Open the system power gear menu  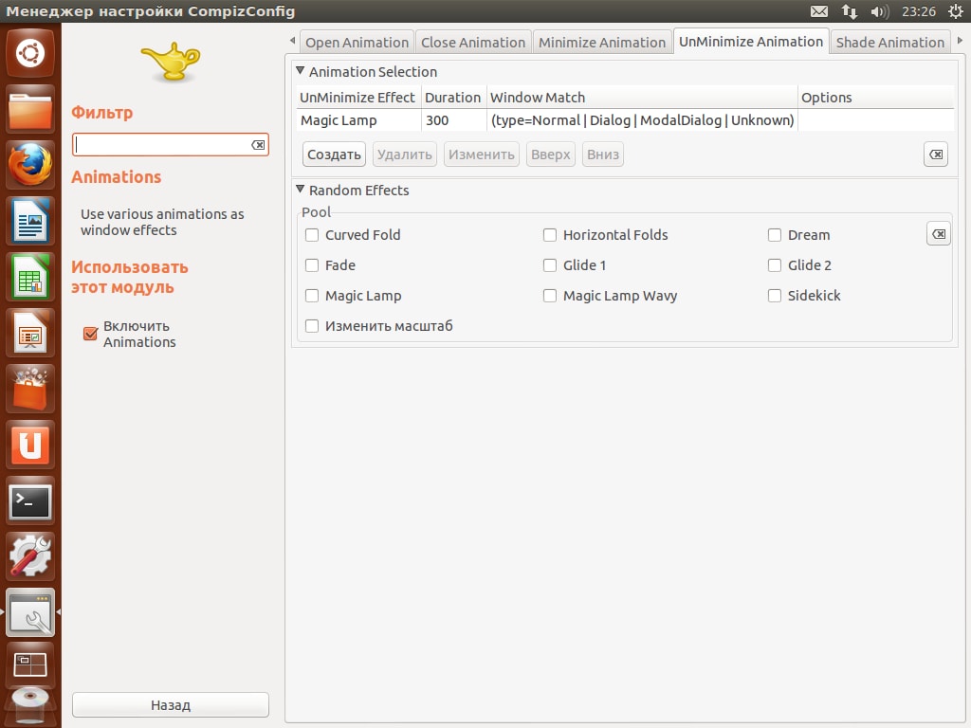[x=956, y=11]
